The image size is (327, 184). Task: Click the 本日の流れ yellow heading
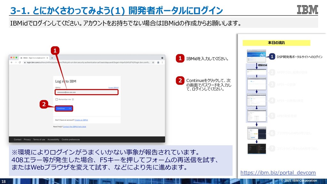[276, 43]
